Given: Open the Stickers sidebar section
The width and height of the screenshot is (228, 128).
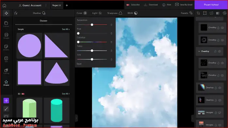Looking at the screenshot, I should tap(6, 48).
